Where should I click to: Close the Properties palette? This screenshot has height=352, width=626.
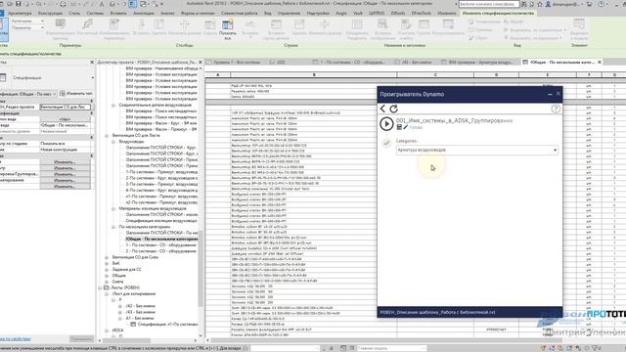click(x=92, y=63)
